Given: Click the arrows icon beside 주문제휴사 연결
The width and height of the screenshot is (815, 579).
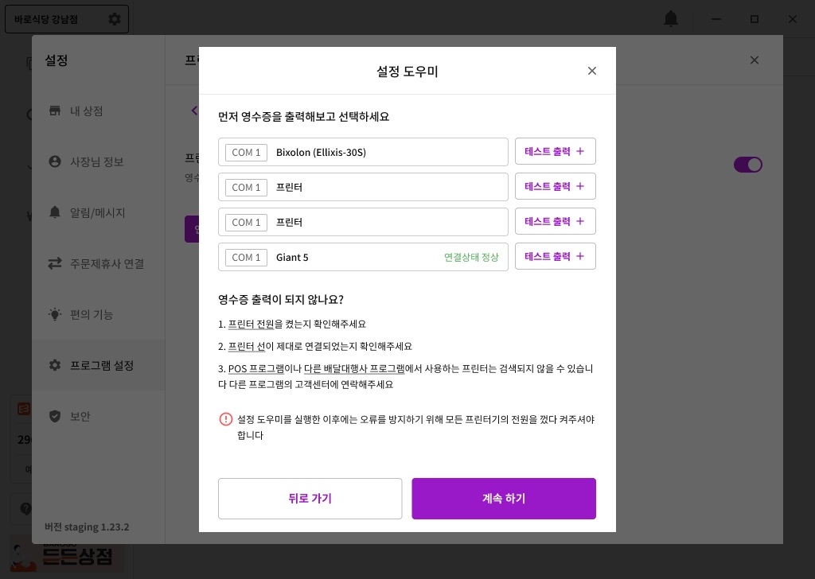Looking at the screenshot, I should (x=55, y=263).
